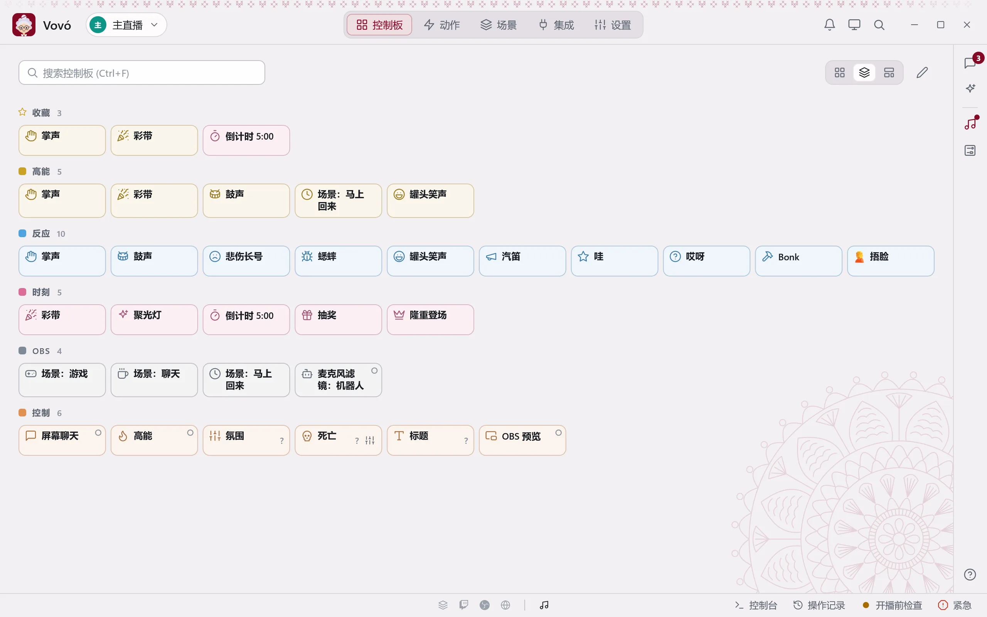
Task: Click the sparkle icon in right sidebar
Action: [970, 88]
